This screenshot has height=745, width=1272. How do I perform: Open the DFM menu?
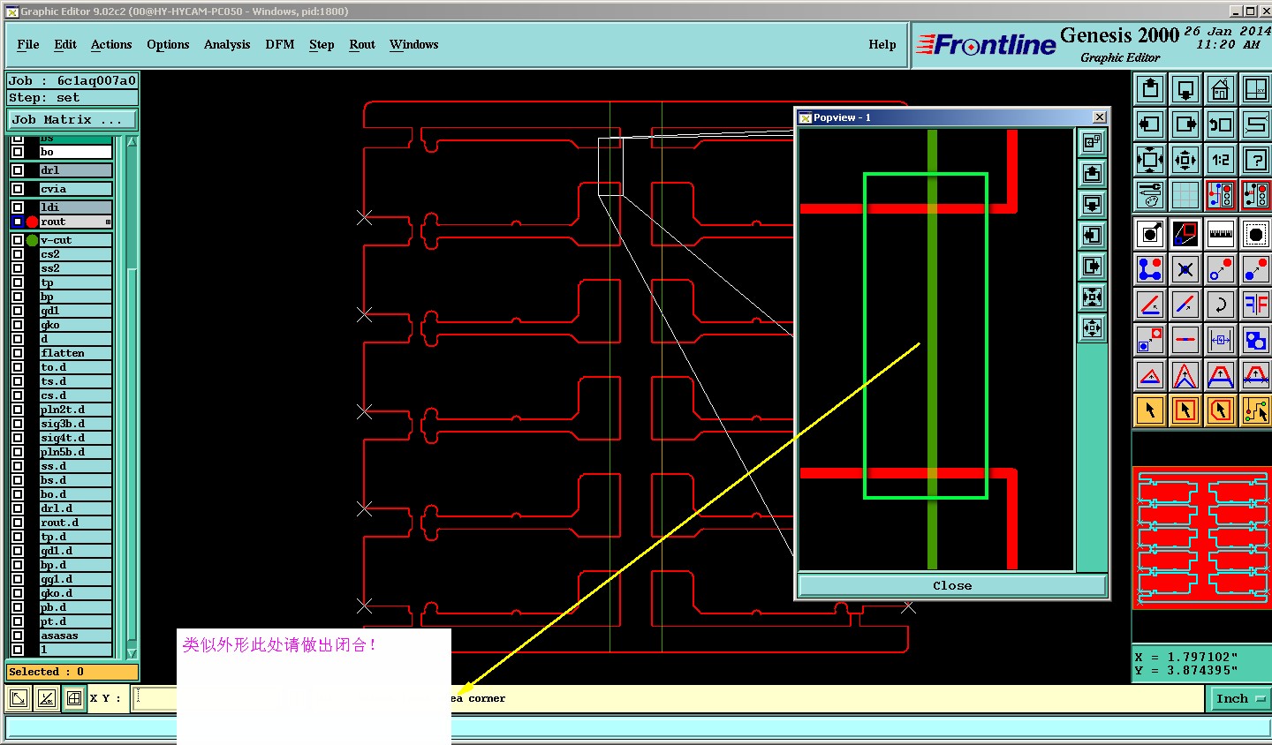[280, 44]
